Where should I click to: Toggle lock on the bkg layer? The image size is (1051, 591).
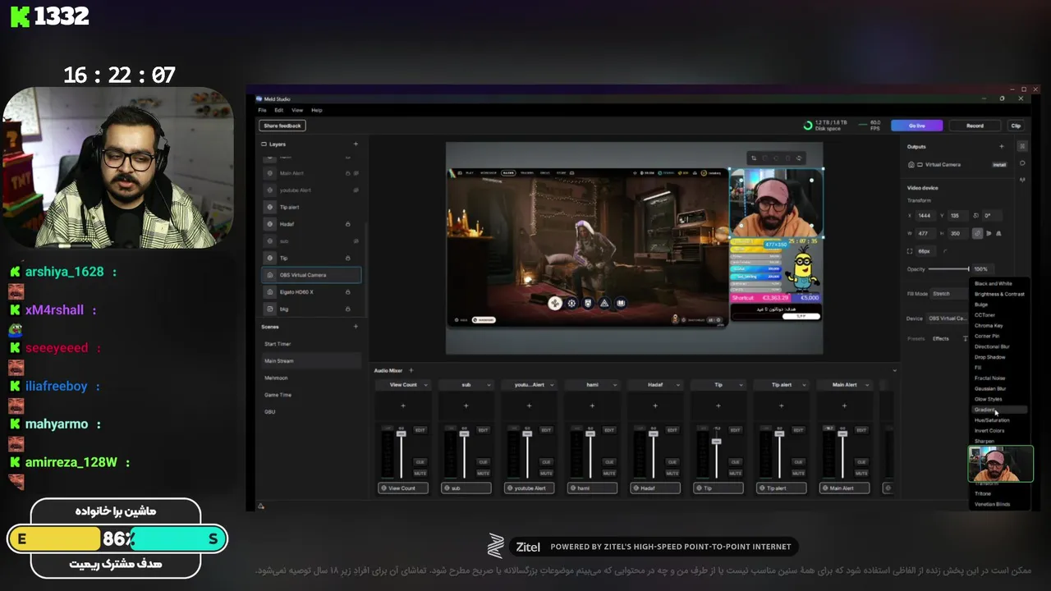click(x=347, y=309)
